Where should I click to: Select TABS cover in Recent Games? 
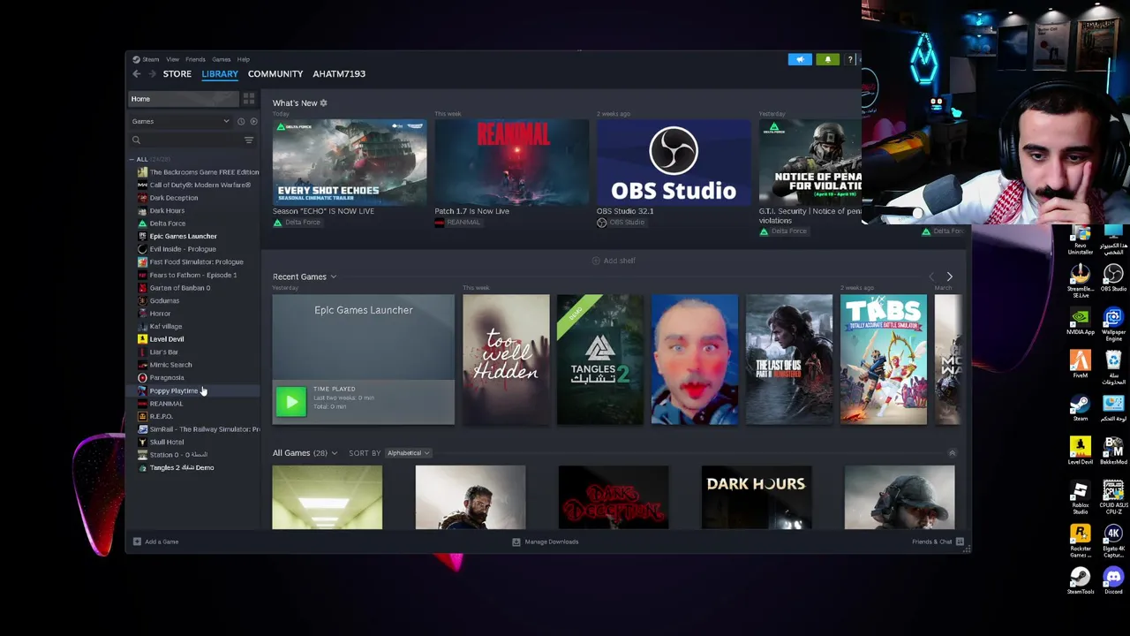pos(884,360)
